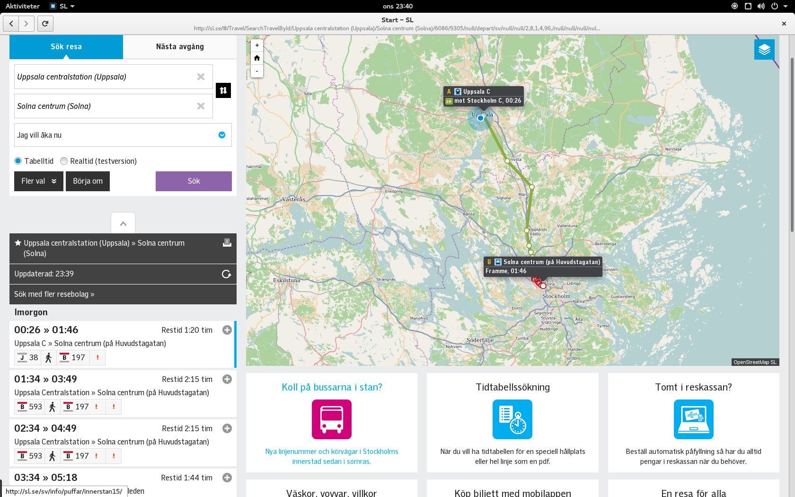Refresh the updated trip results
Screen dimensions: 795x497
point(226,274)
